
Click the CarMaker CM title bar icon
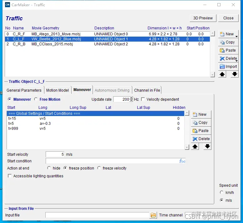click(7, 5)
